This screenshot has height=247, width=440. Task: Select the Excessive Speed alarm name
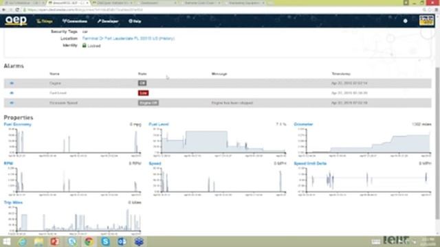(x=63, y=103)
